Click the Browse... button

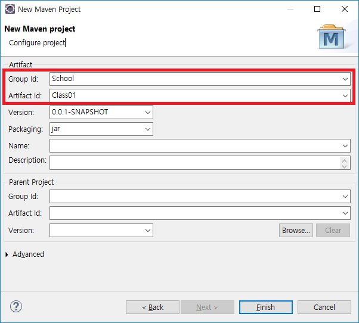(296, 231)
